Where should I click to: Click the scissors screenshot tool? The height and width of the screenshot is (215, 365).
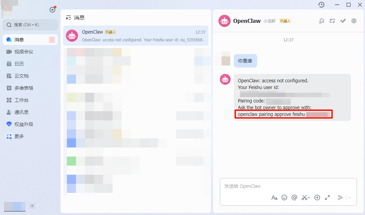tap(305, 198)
